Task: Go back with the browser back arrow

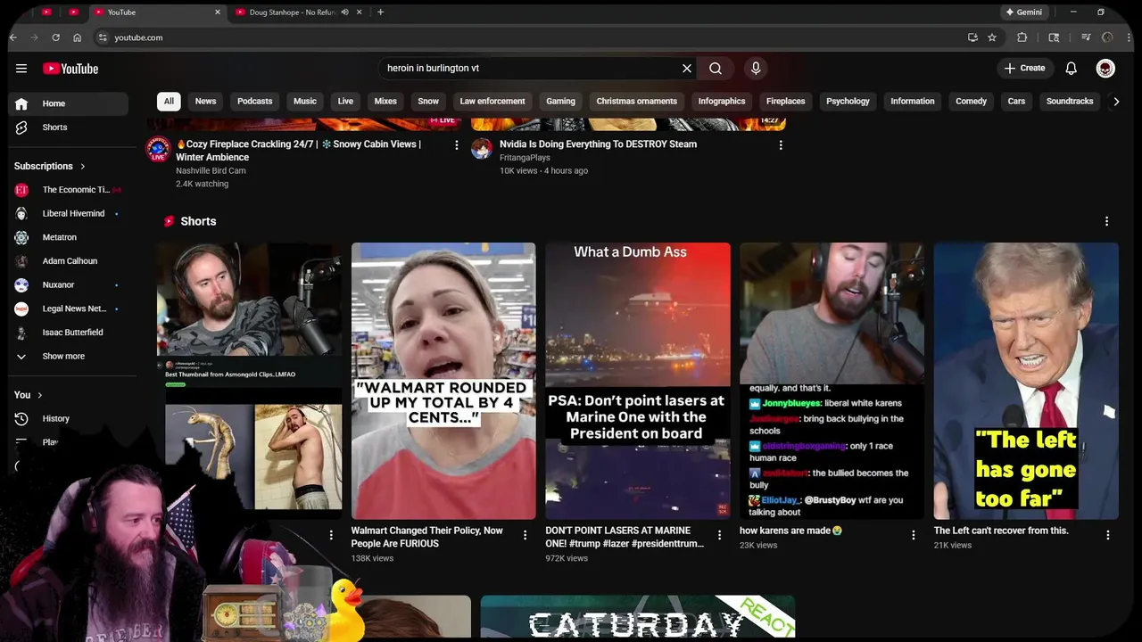Action: (x=13, y=37)
